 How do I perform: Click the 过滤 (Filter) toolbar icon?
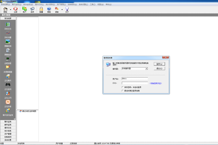[x=15, y=10]
